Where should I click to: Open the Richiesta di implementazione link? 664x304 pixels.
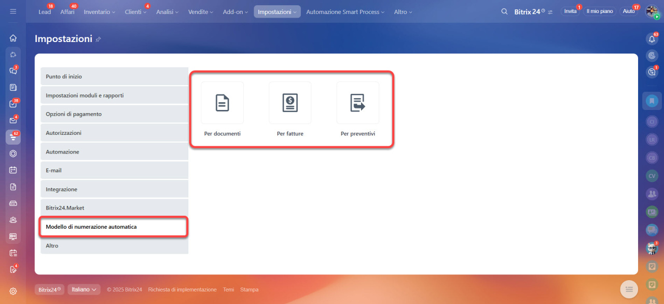(182, 289)
